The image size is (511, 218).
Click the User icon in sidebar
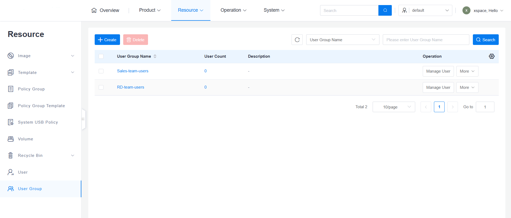pyautogui.click(x=11, y=172)
